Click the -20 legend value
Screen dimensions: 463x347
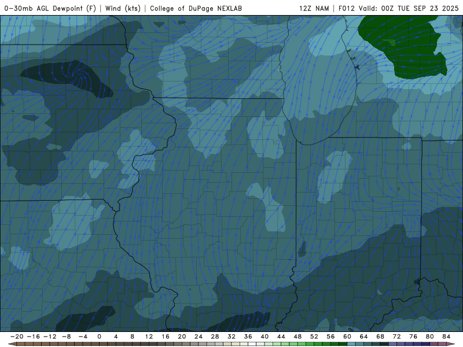pyautogui.click(x=17, y=337)
